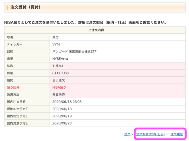Click the 決済方法 row label
Viewport: 189px width, 141px height.
(13, 95)
